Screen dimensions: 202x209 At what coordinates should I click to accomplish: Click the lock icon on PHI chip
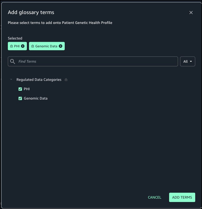(11, 46)
